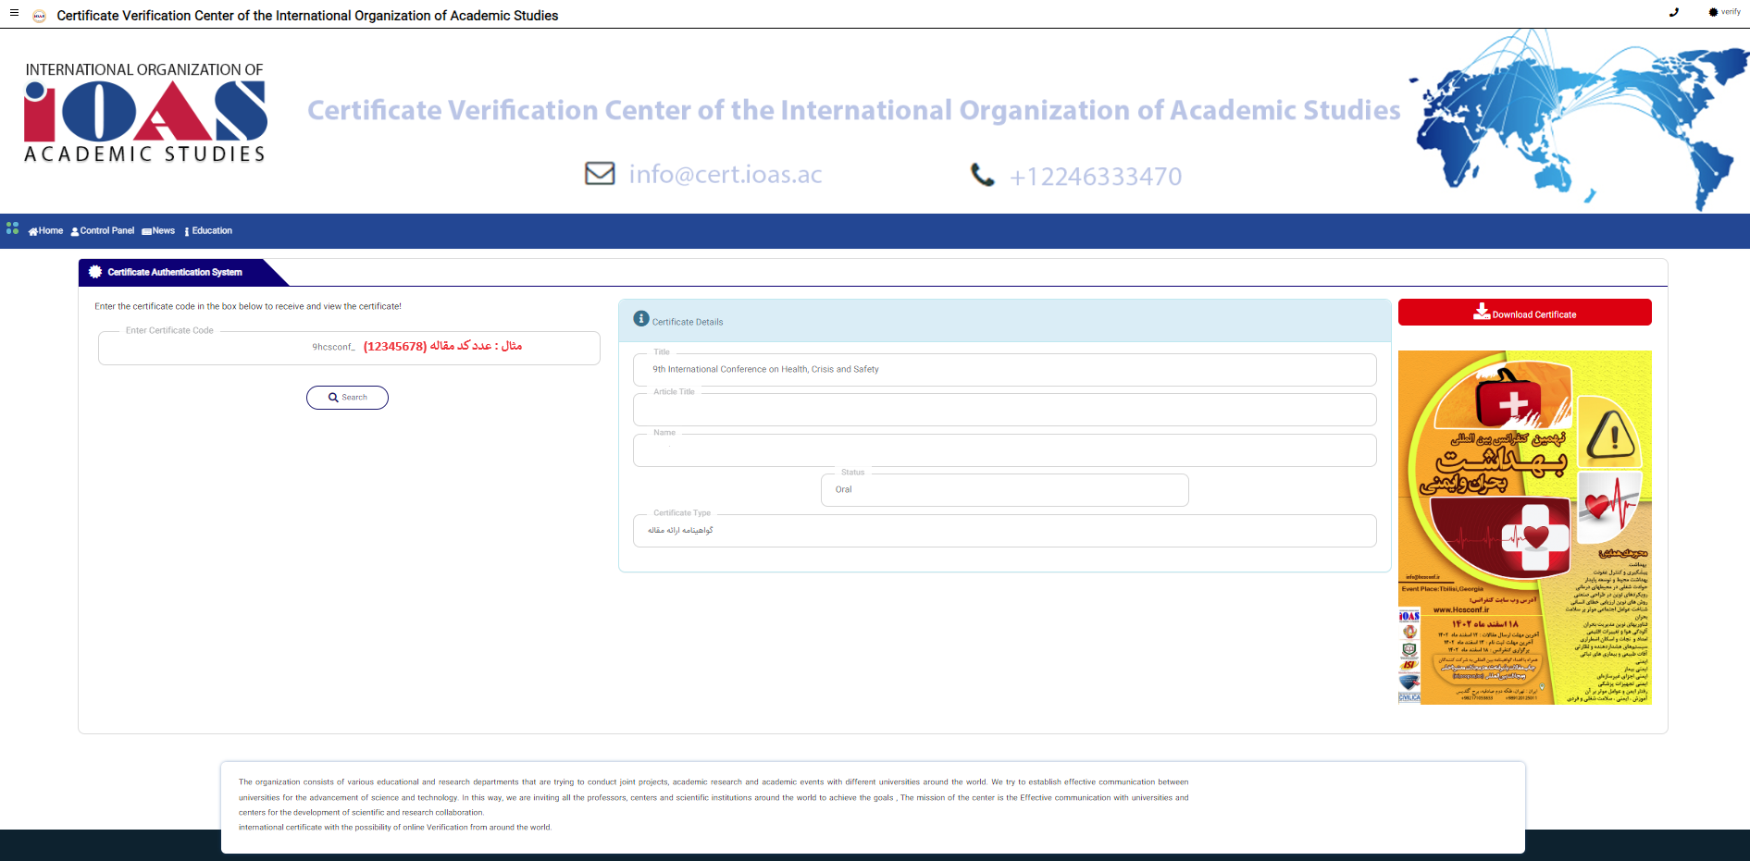Click the world map graphic

click(x=1578, y=120)
